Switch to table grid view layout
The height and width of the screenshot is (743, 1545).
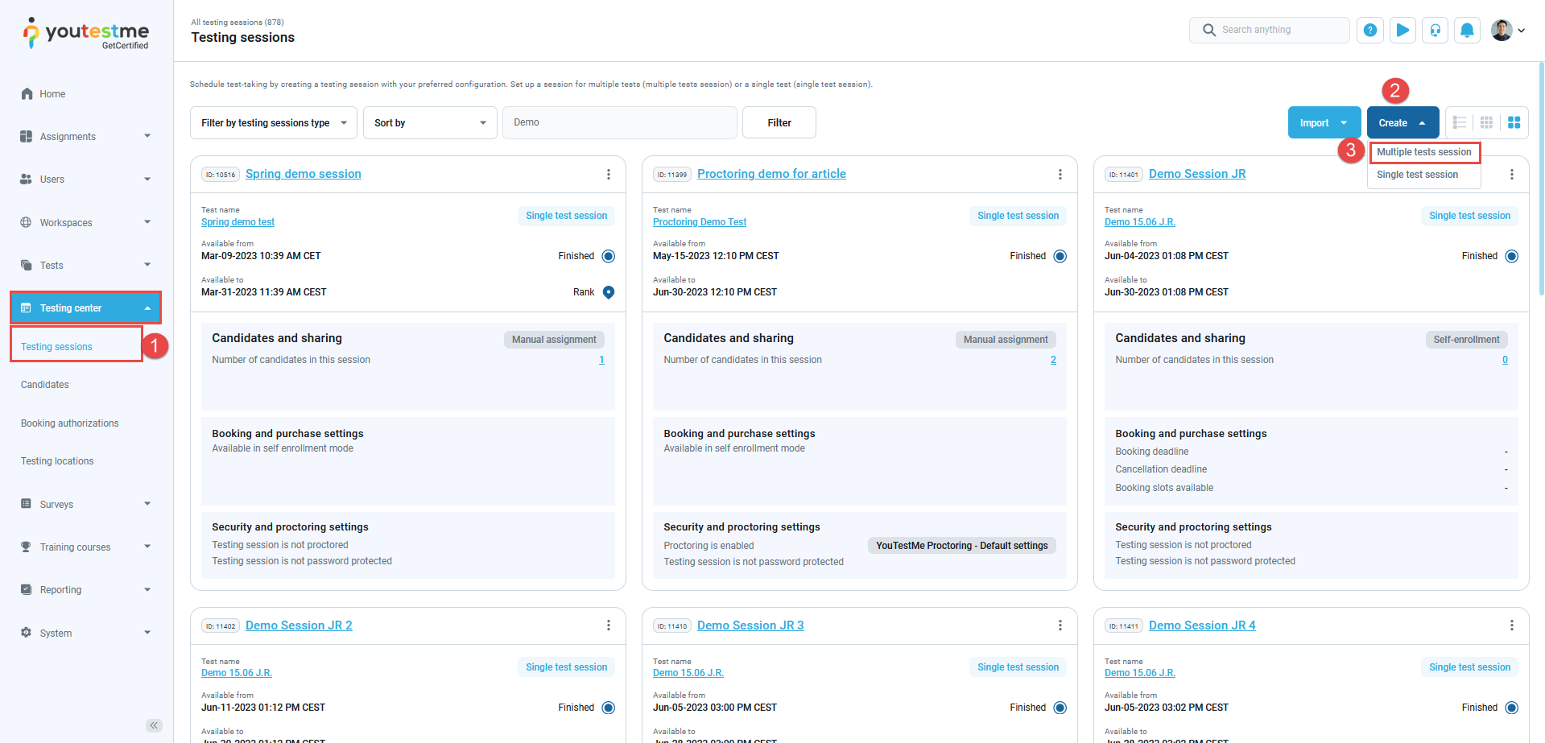coord(1486,122)
